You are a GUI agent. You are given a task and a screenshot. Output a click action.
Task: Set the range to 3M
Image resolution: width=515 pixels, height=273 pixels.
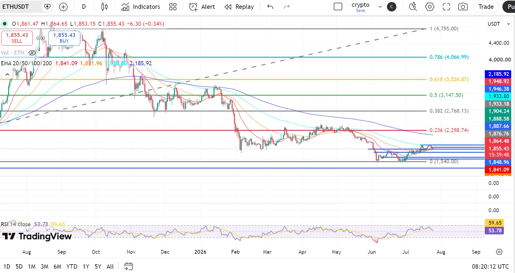click(45, 267)
